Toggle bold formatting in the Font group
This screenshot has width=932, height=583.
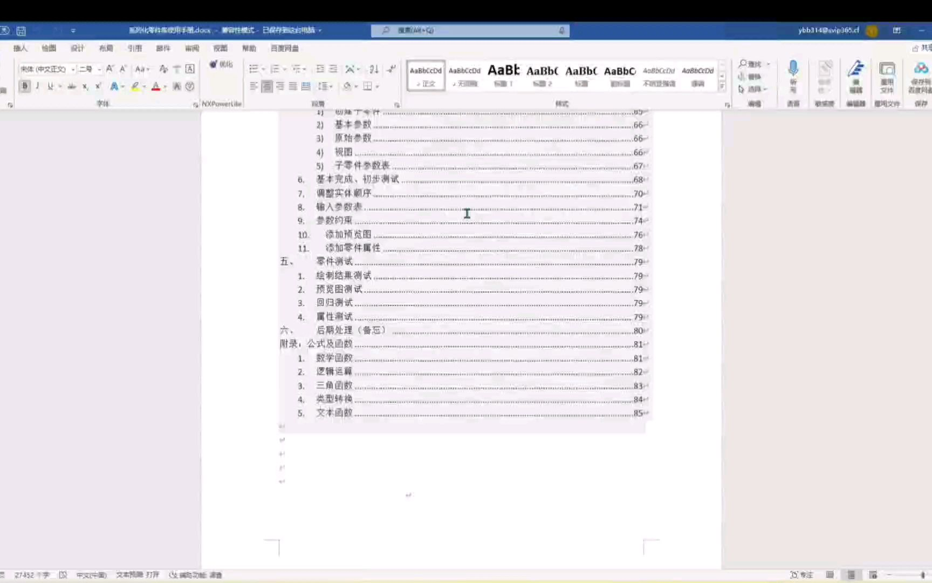click(x=24, y=86)
